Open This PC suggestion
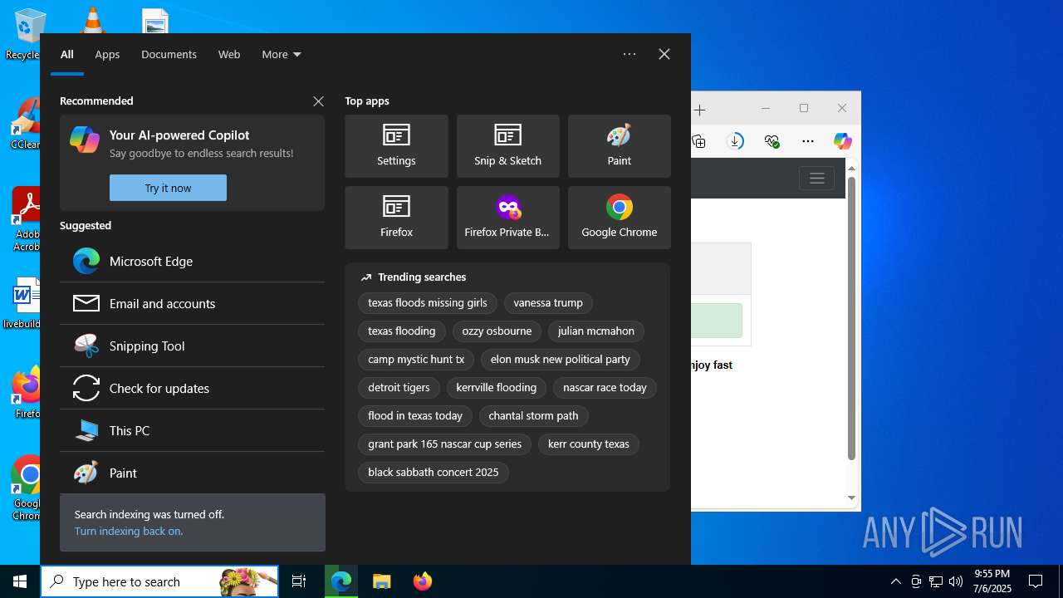The image size is (1063, 598). [192, 430]
